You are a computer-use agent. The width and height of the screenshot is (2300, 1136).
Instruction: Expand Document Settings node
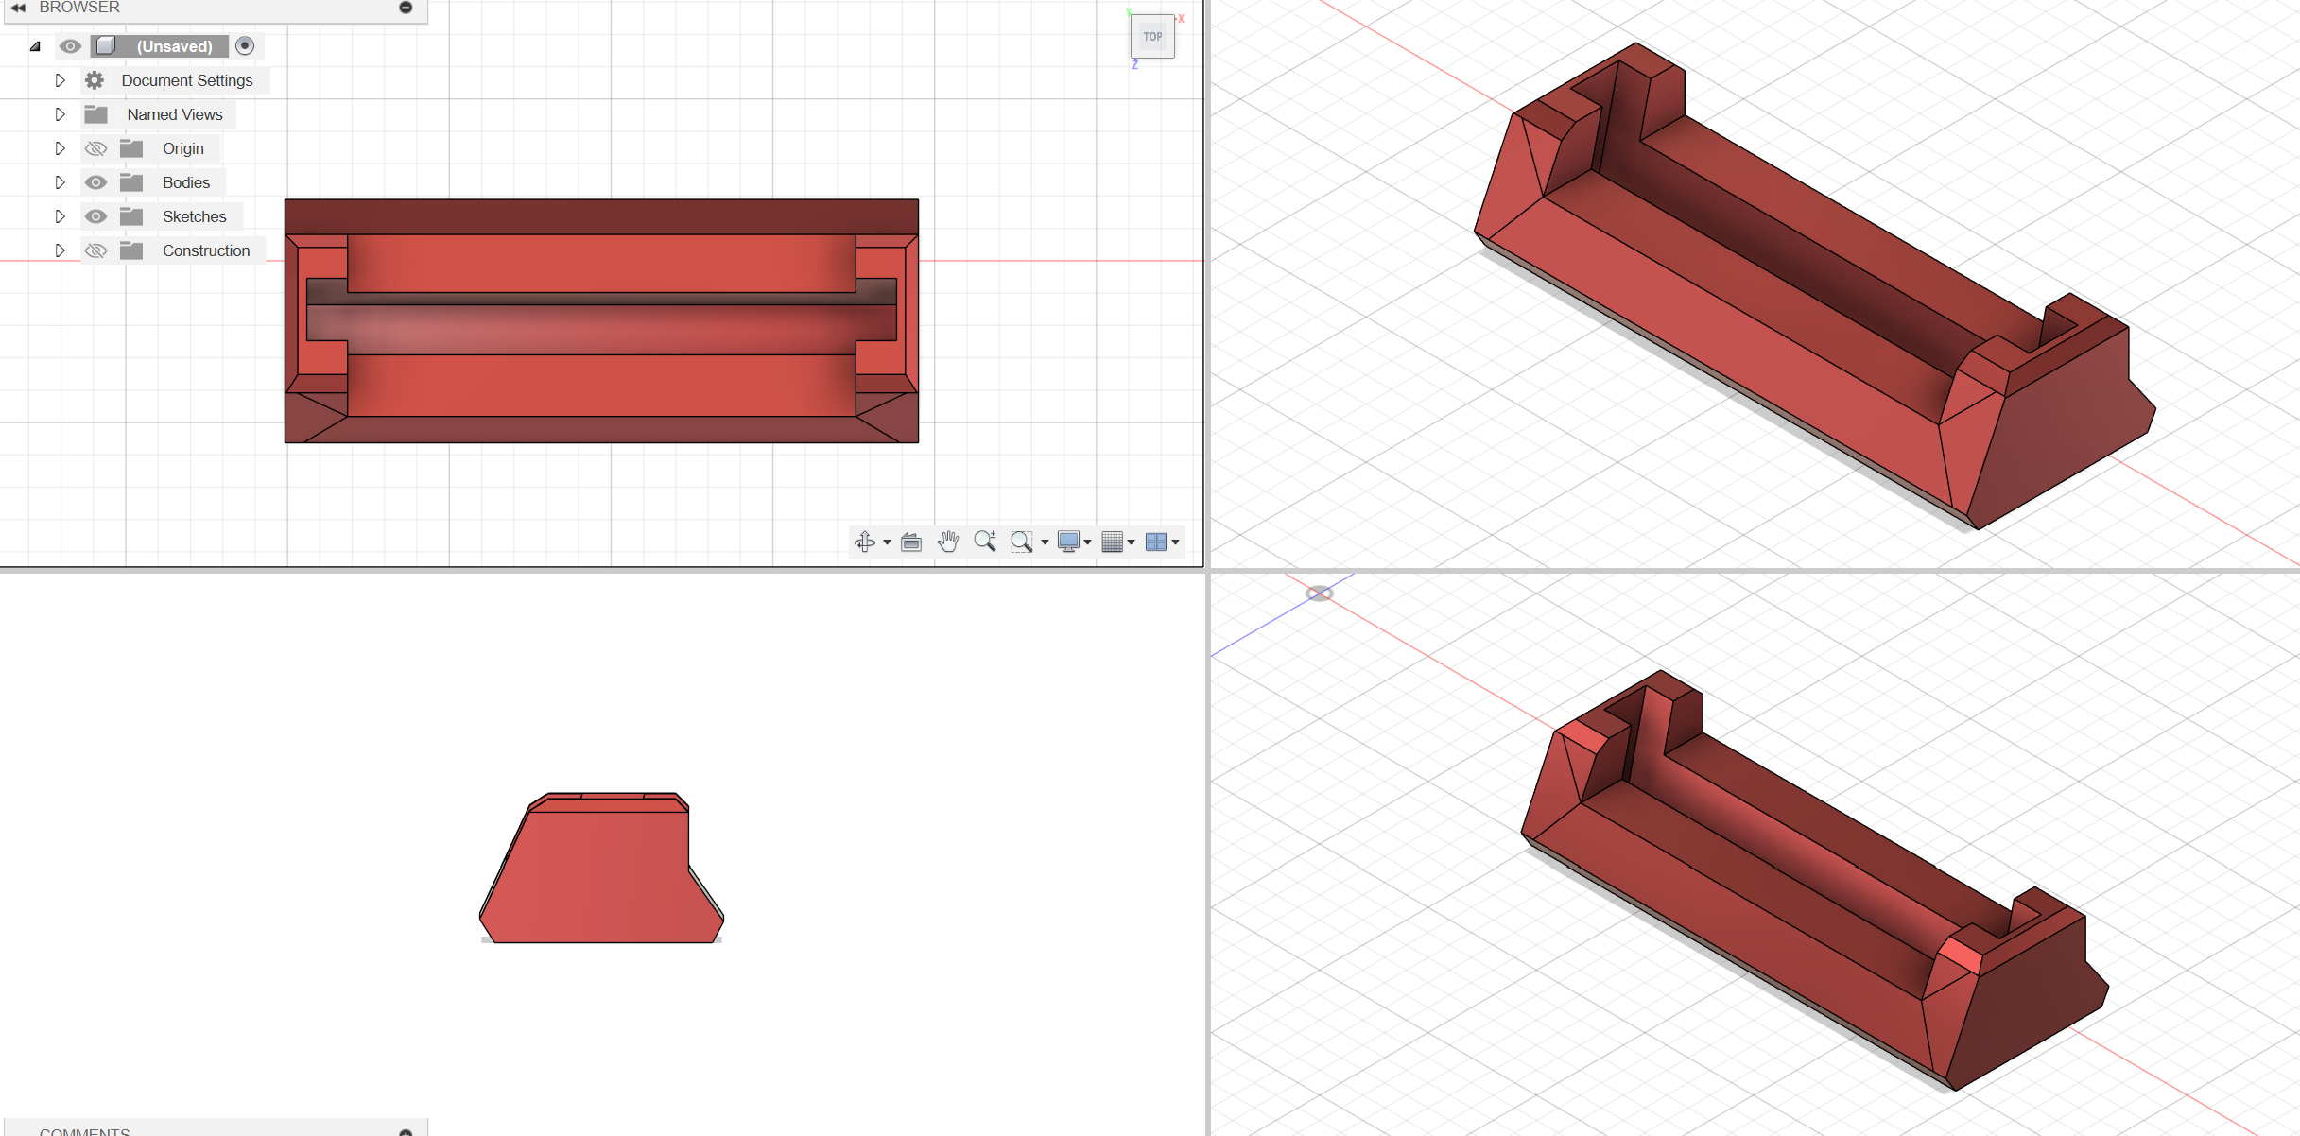coord(60,80)
